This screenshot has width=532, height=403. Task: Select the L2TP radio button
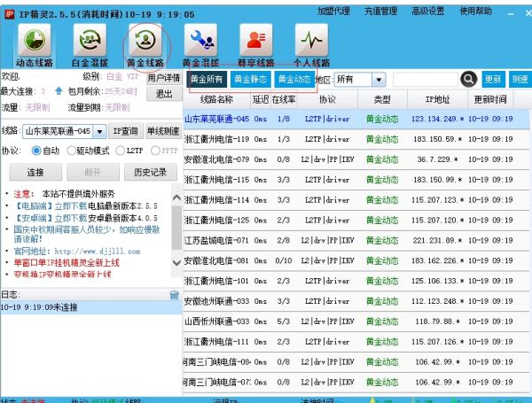(120, 151)
